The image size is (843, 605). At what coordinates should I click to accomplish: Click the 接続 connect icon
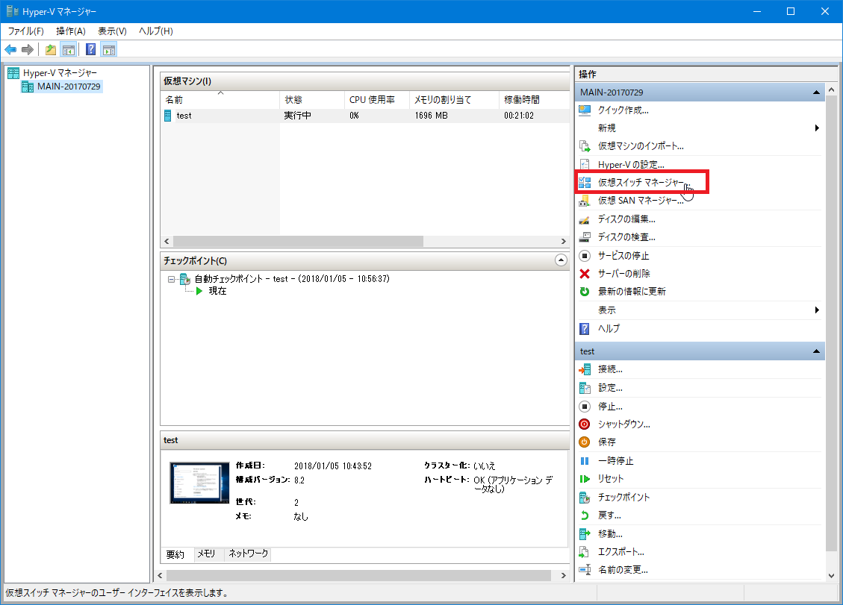click(x=585, y=370)
